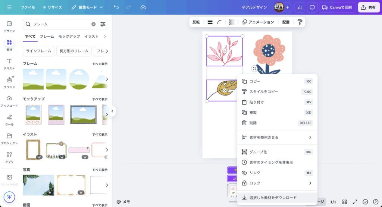Open the 編集モード dropdown
382x207 pixels.
87,7
